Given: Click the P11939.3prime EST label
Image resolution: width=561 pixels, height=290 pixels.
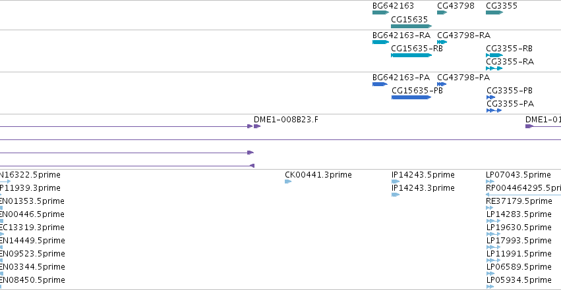Looking at the screenshot, I should click(30, 188).
